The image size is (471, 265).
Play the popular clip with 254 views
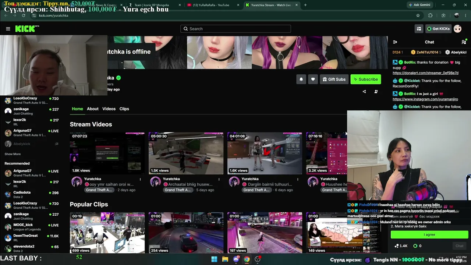[x=186, y=233]
